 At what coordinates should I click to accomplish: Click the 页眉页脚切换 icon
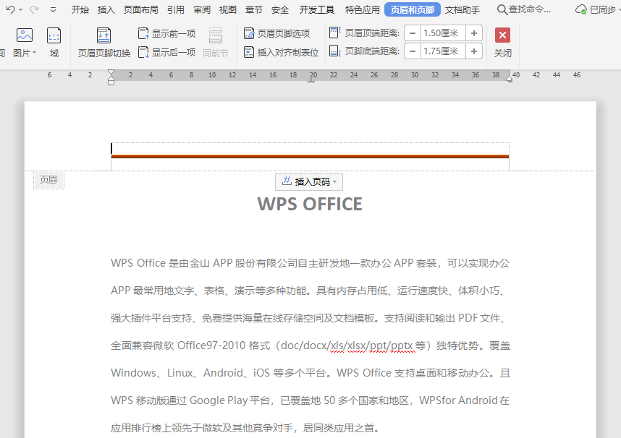(103, 35)
